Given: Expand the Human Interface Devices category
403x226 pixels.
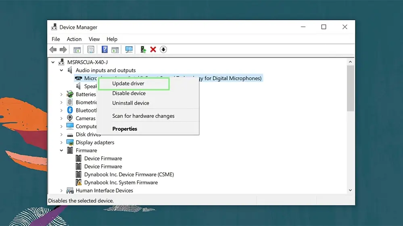Looking at the screenshot, I should (61, 190).
